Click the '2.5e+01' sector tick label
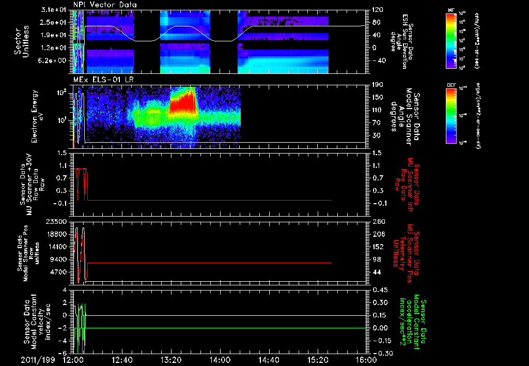 click(54, 22)
